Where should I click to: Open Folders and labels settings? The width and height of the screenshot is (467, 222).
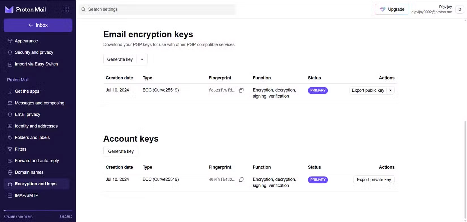pos(32,138)
